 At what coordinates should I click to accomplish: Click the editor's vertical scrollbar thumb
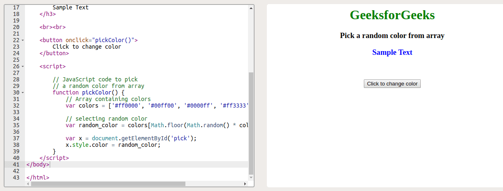[251, 123]
